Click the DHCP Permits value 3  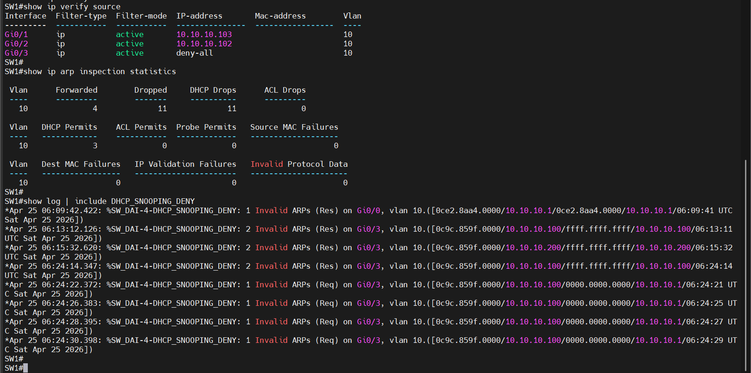[95, 145]
